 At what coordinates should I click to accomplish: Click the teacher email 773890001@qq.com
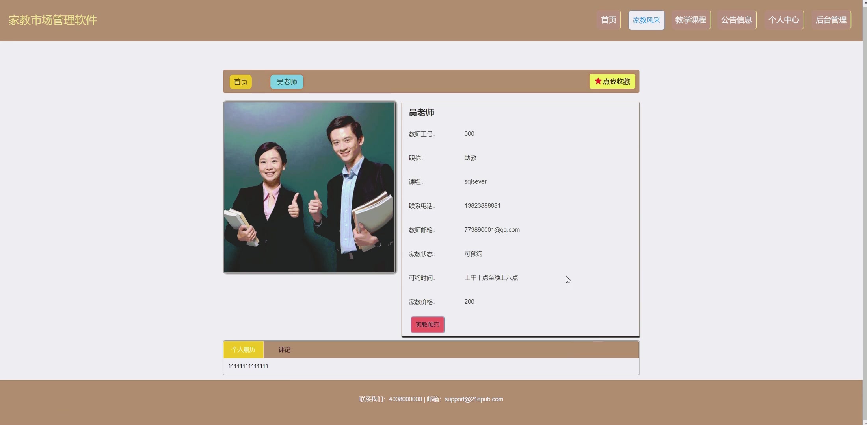point(491,229)
